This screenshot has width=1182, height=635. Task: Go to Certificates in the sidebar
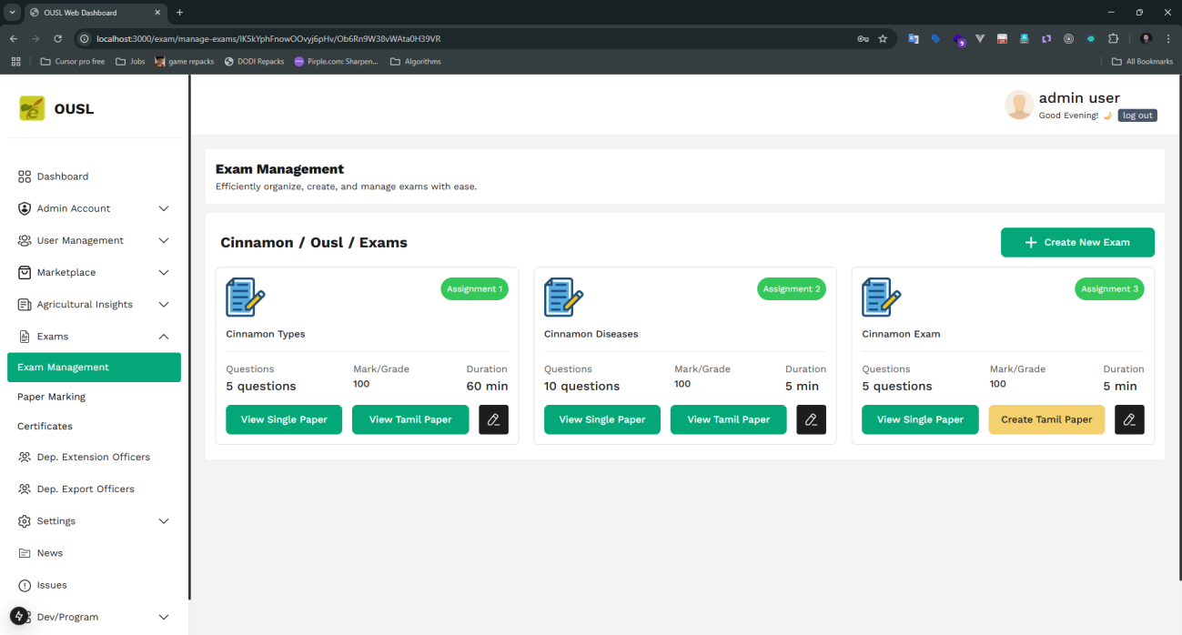point(45,426)
